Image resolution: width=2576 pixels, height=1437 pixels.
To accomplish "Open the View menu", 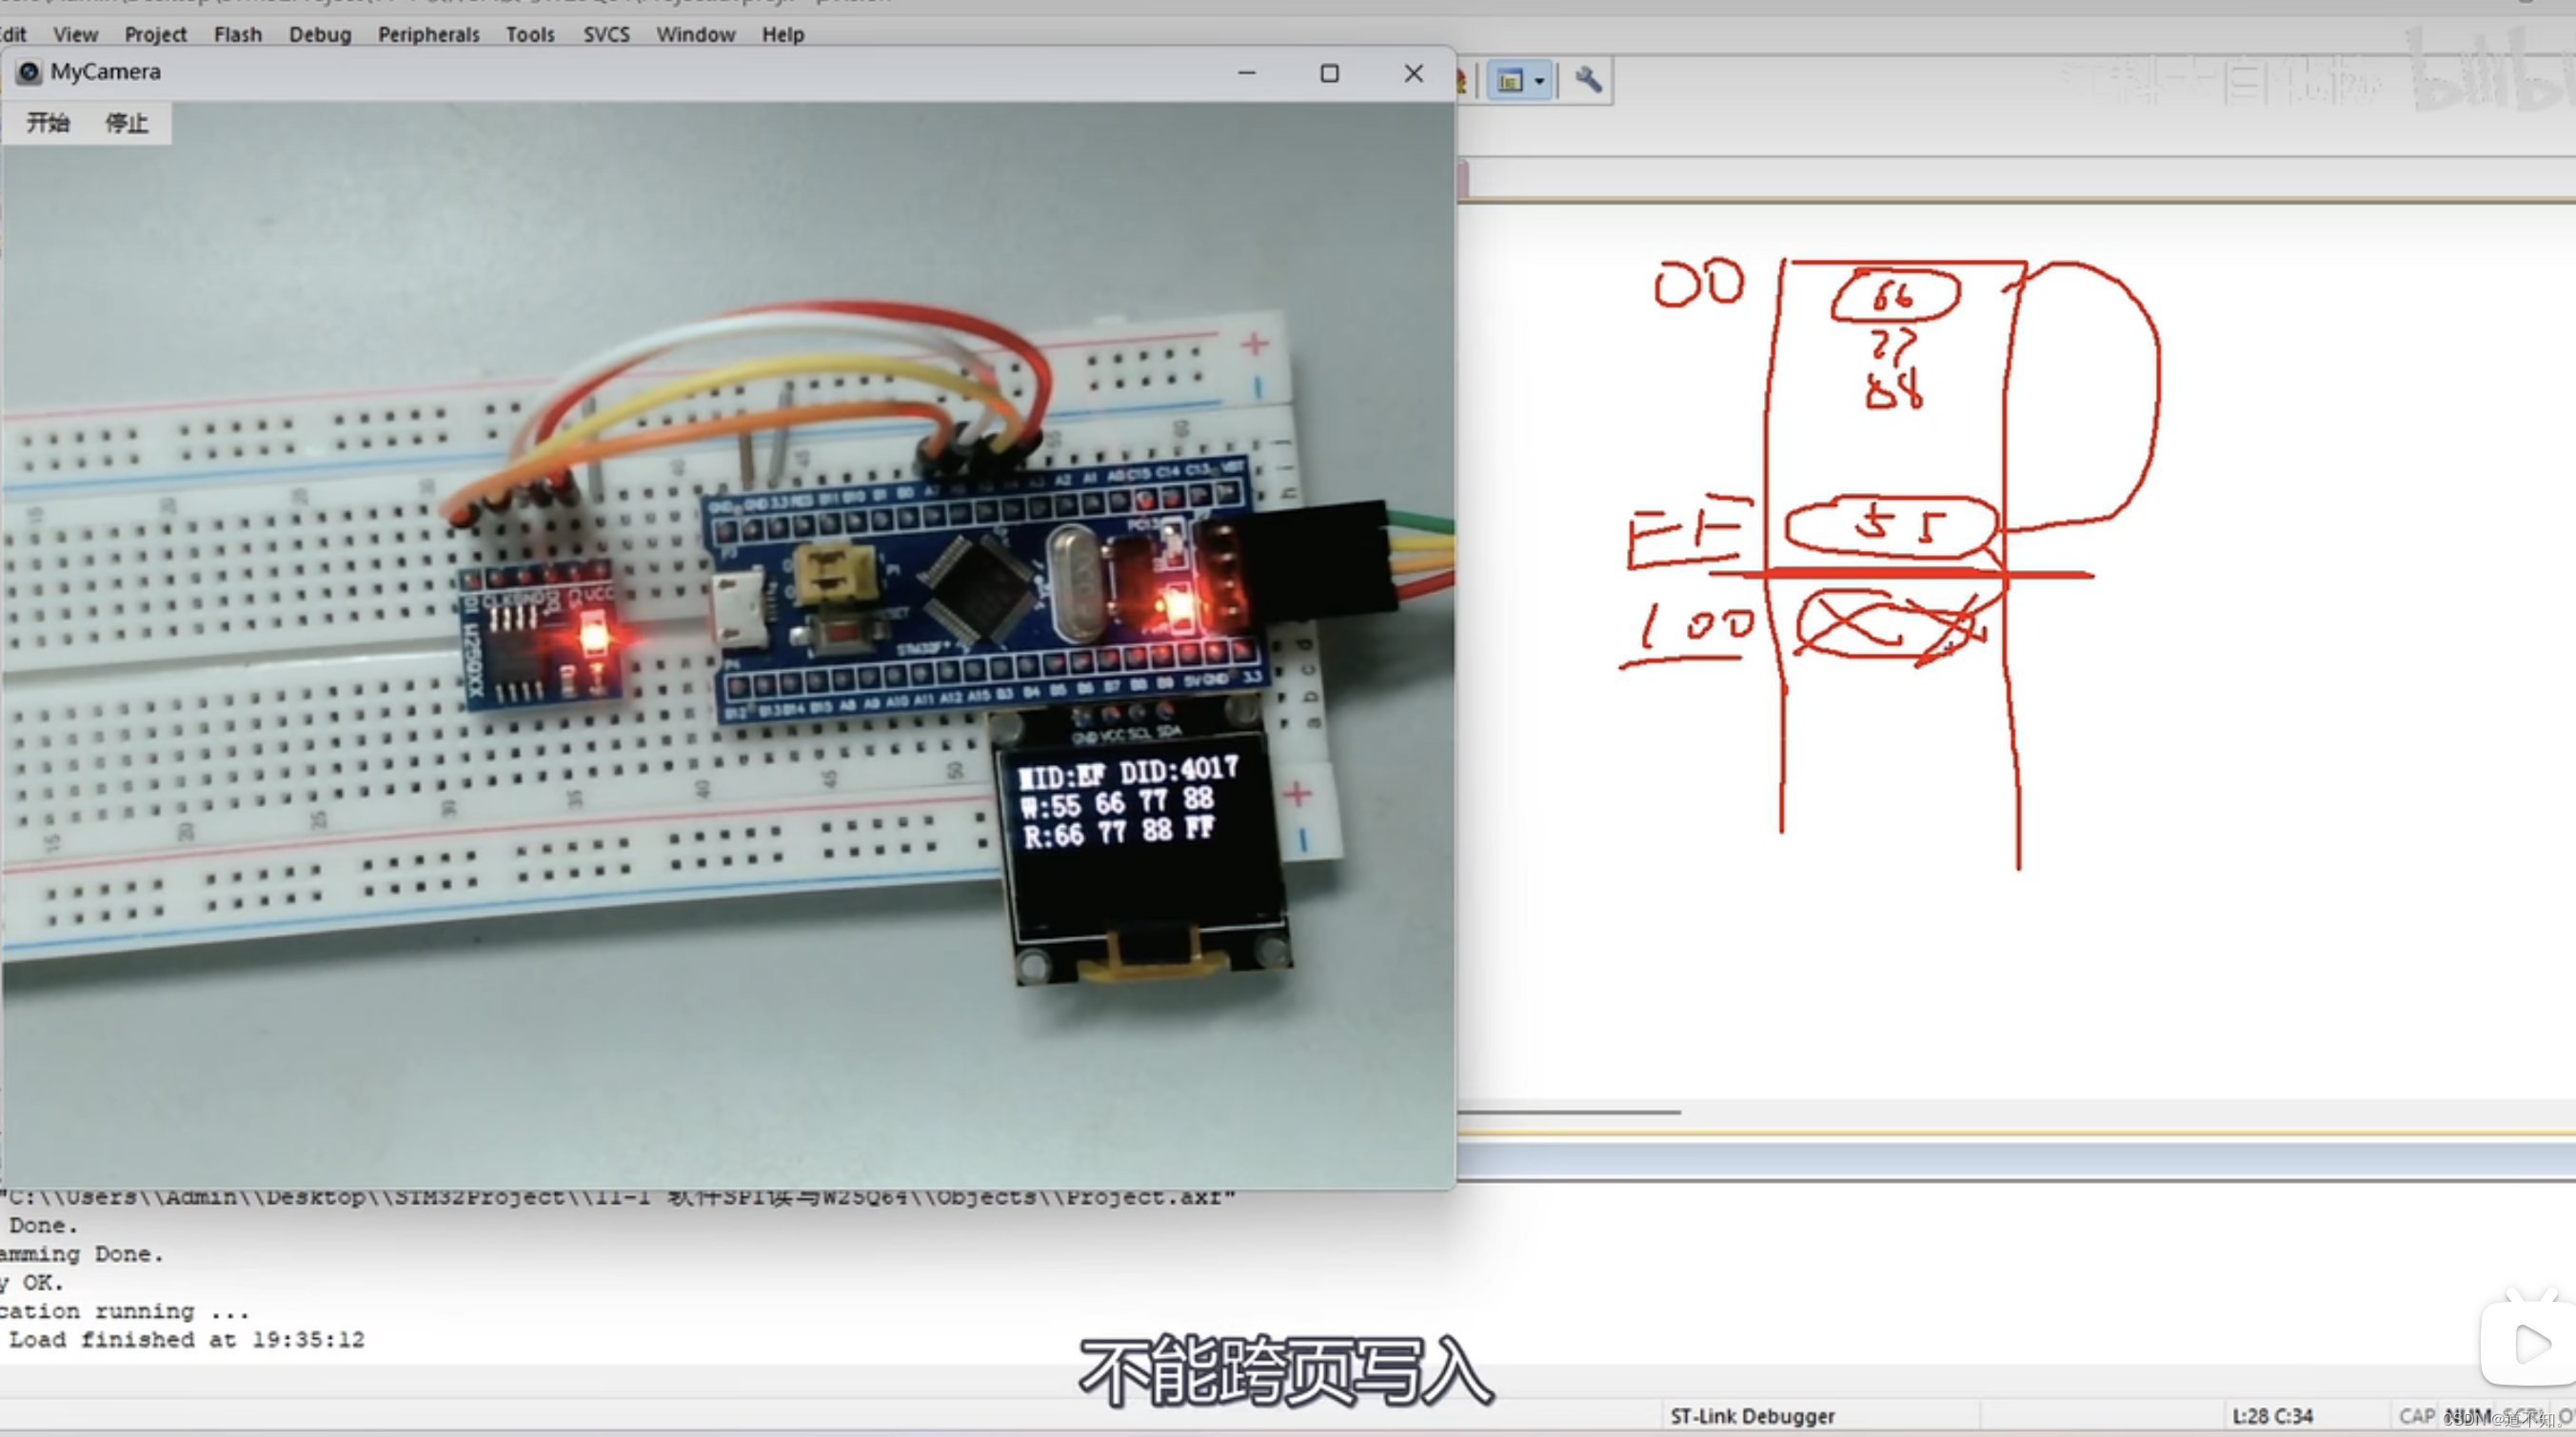I will pyautogui.click(x=75, y=34).
